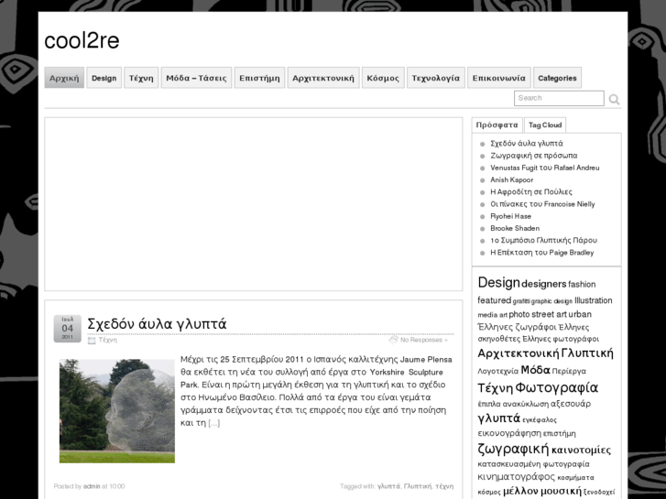The image size is (666, 499).
Task: Open the sculpture head post thumbnail
Action: pos(117,411)
